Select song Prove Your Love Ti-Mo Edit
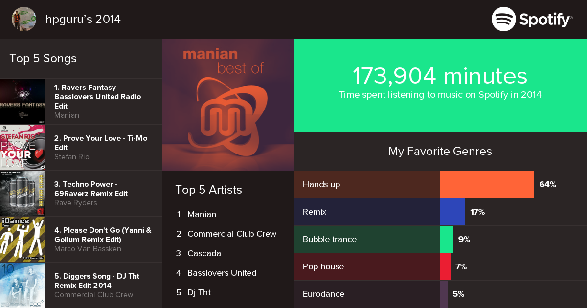Image resolution: width=587 pixels, height=308 pixels. (101, 143)
